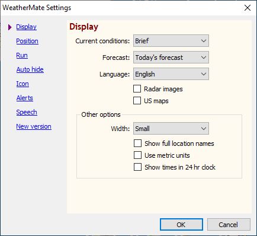The width and height of the screenshot is (257, 236).
Task: Close the WeatherMate Settings window
Action: tap(248, 8)
